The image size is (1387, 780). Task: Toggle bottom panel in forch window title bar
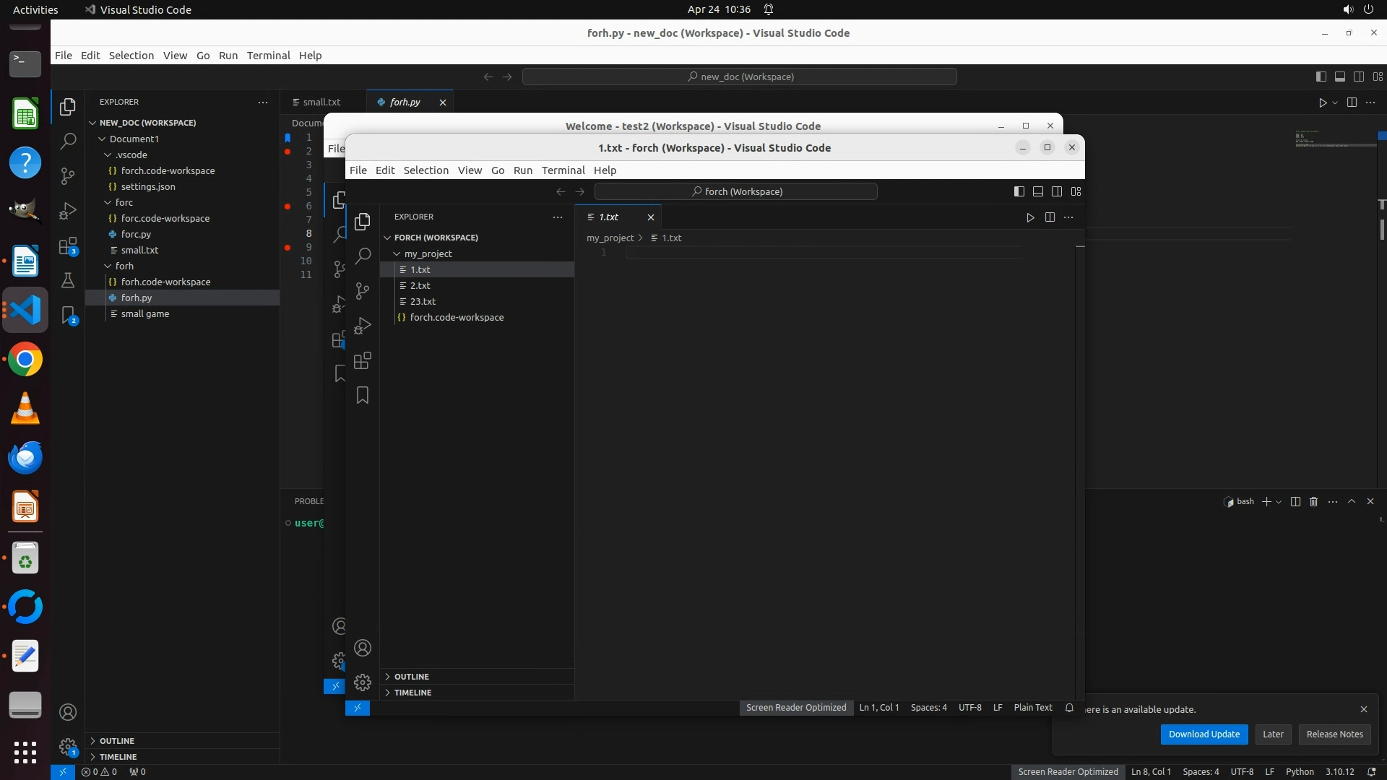tap(1038, 191)
